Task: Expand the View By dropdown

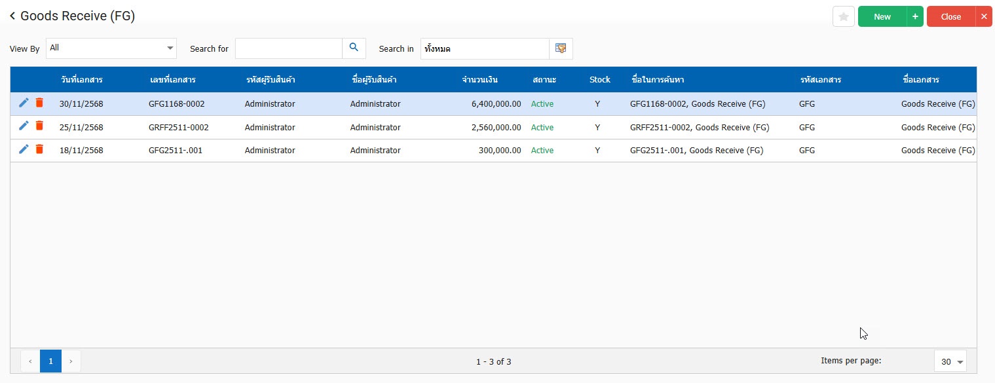Action: [x=170, y=48]
